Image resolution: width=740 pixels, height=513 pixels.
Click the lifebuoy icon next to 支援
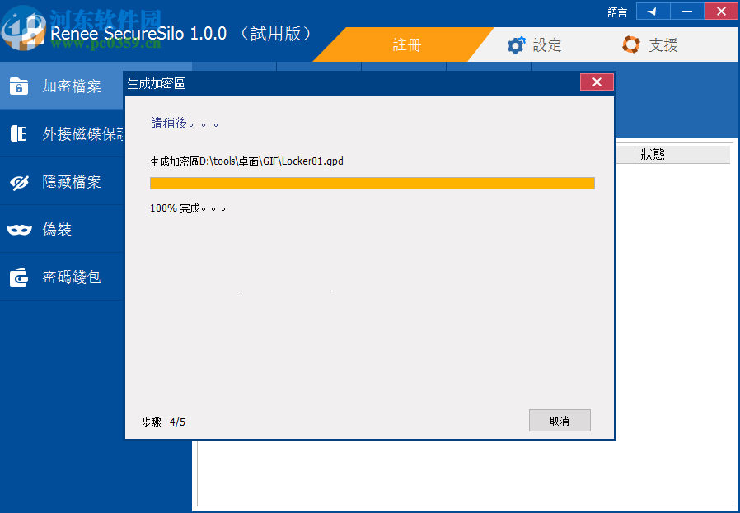click(631, 45)
